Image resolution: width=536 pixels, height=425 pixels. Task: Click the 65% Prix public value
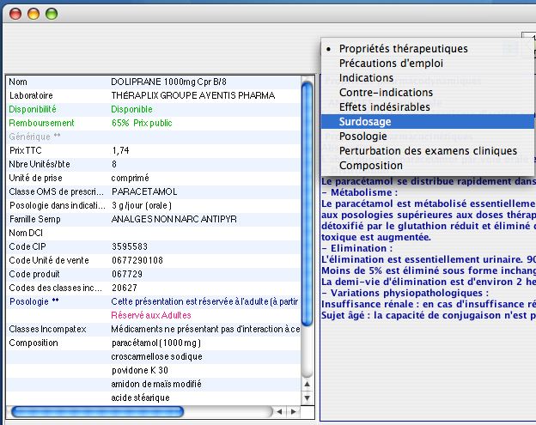142,123
